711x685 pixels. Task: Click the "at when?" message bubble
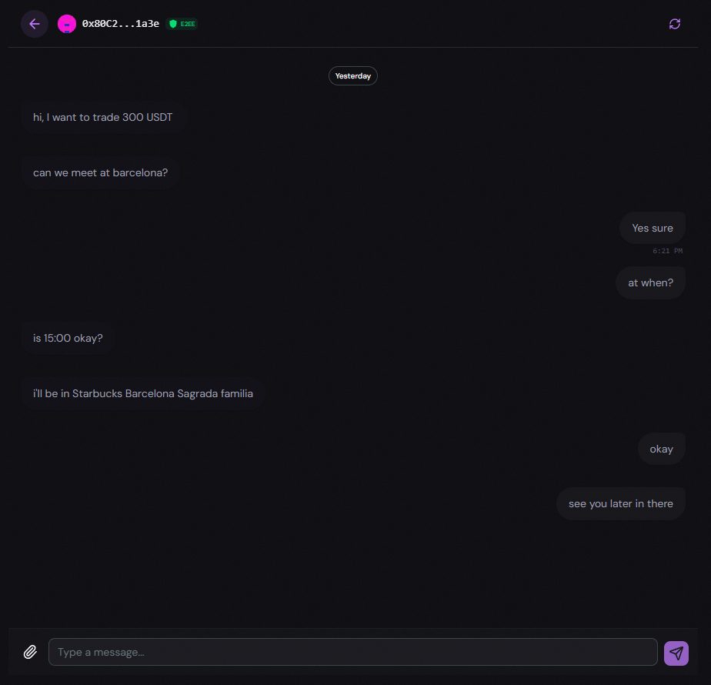(x=650, y=282)
